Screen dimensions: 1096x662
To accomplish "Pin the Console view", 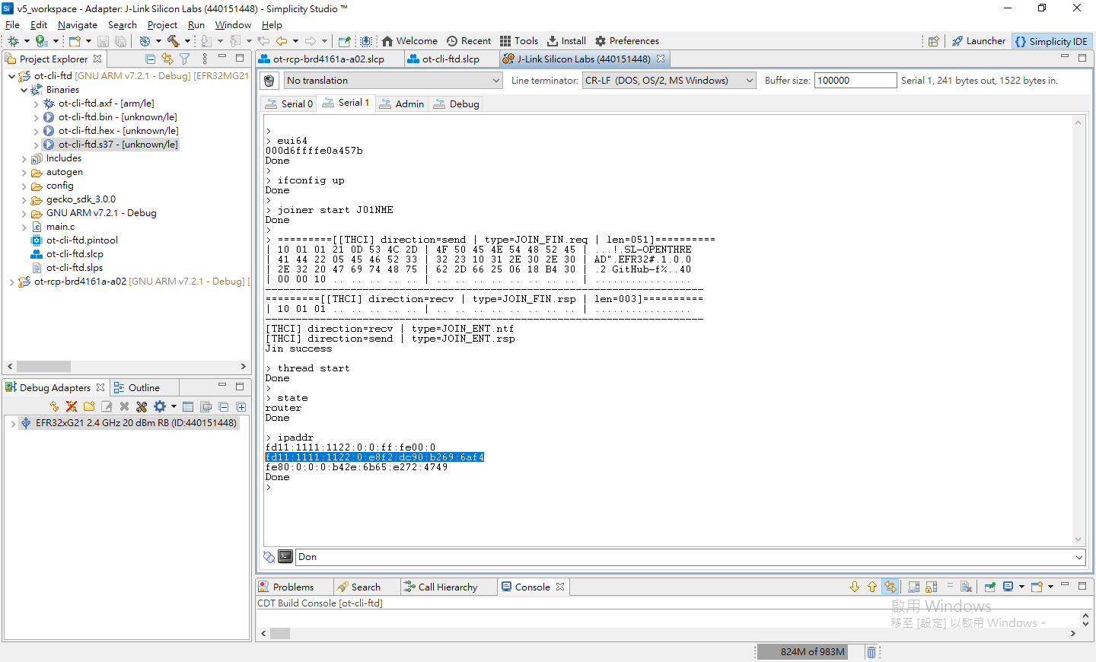I will (988, 587).
